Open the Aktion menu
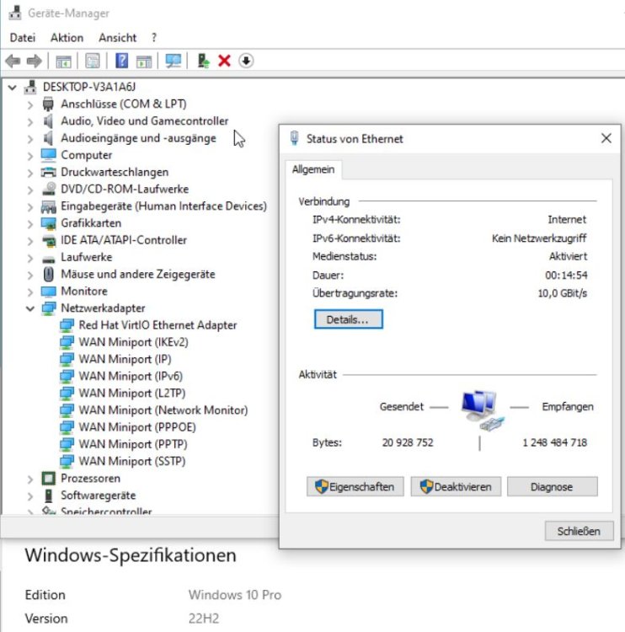Image resolution: width=625 pixels, height=632 pixels. pos(67,37)
